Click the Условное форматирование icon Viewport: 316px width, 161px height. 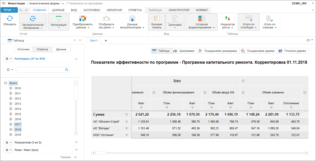click(201, 19)
